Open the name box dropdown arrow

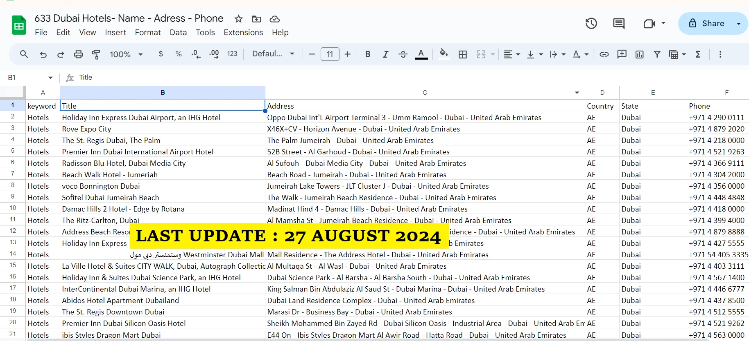pos(50,78)
